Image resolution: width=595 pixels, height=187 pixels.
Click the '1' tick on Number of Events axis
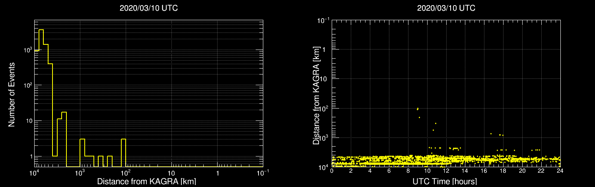click(x=31, y=156)
